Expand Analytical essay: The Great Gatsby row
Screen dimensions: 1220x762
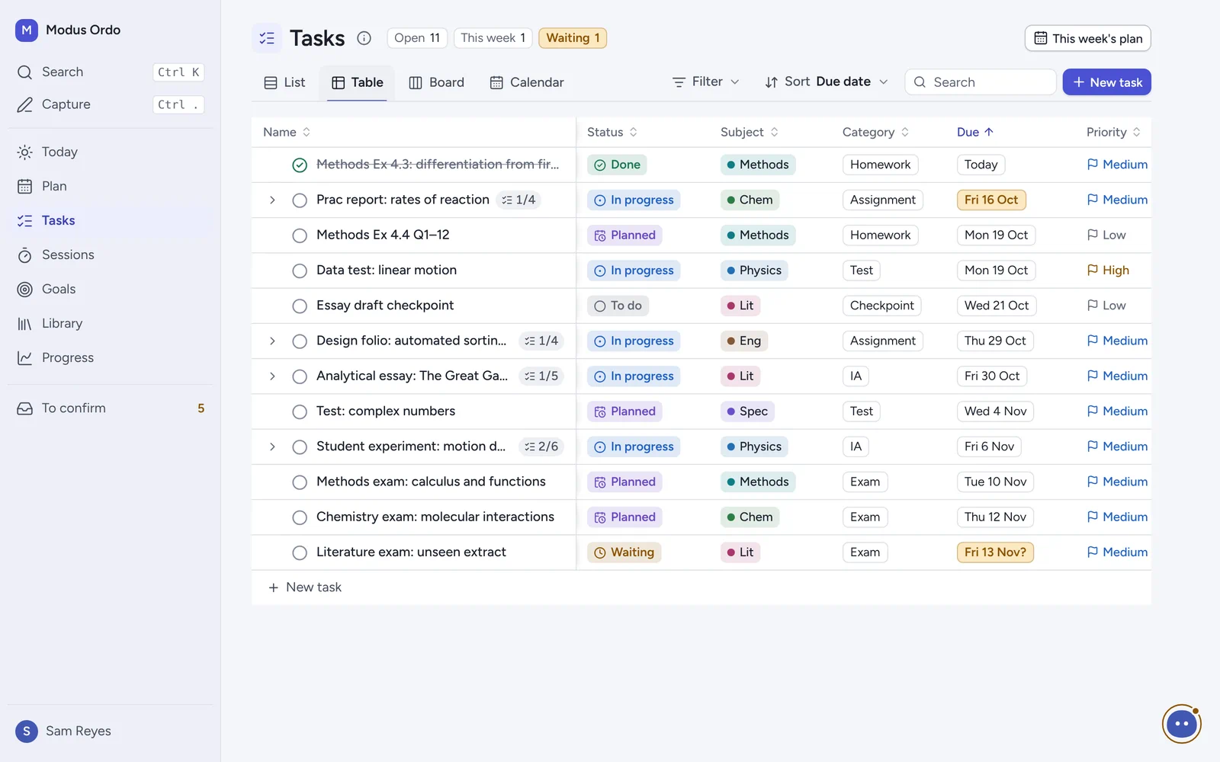click(272, 376)
